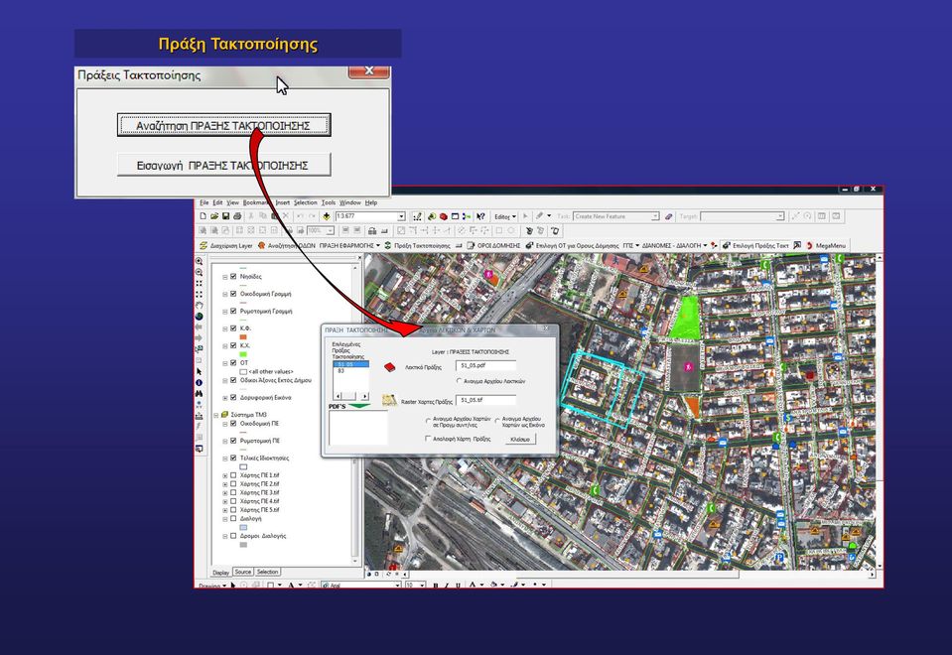Click the Add Data icon

pos(327,216)
